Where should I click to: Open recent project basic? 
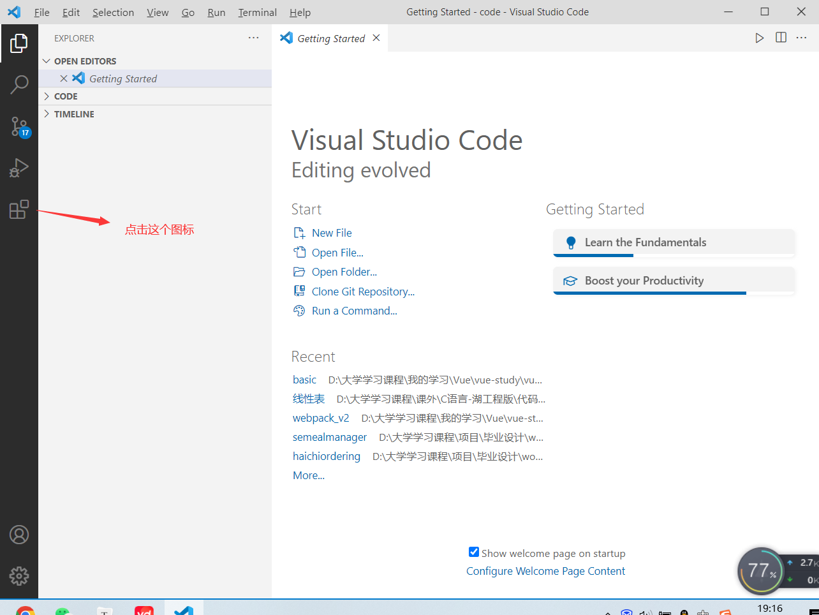pos(304,380)
